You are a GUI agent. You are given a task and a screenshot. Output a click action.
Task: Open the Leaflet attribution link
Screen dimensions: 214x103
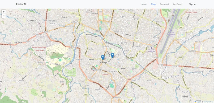pyautogui.click(x=199, y=102)
